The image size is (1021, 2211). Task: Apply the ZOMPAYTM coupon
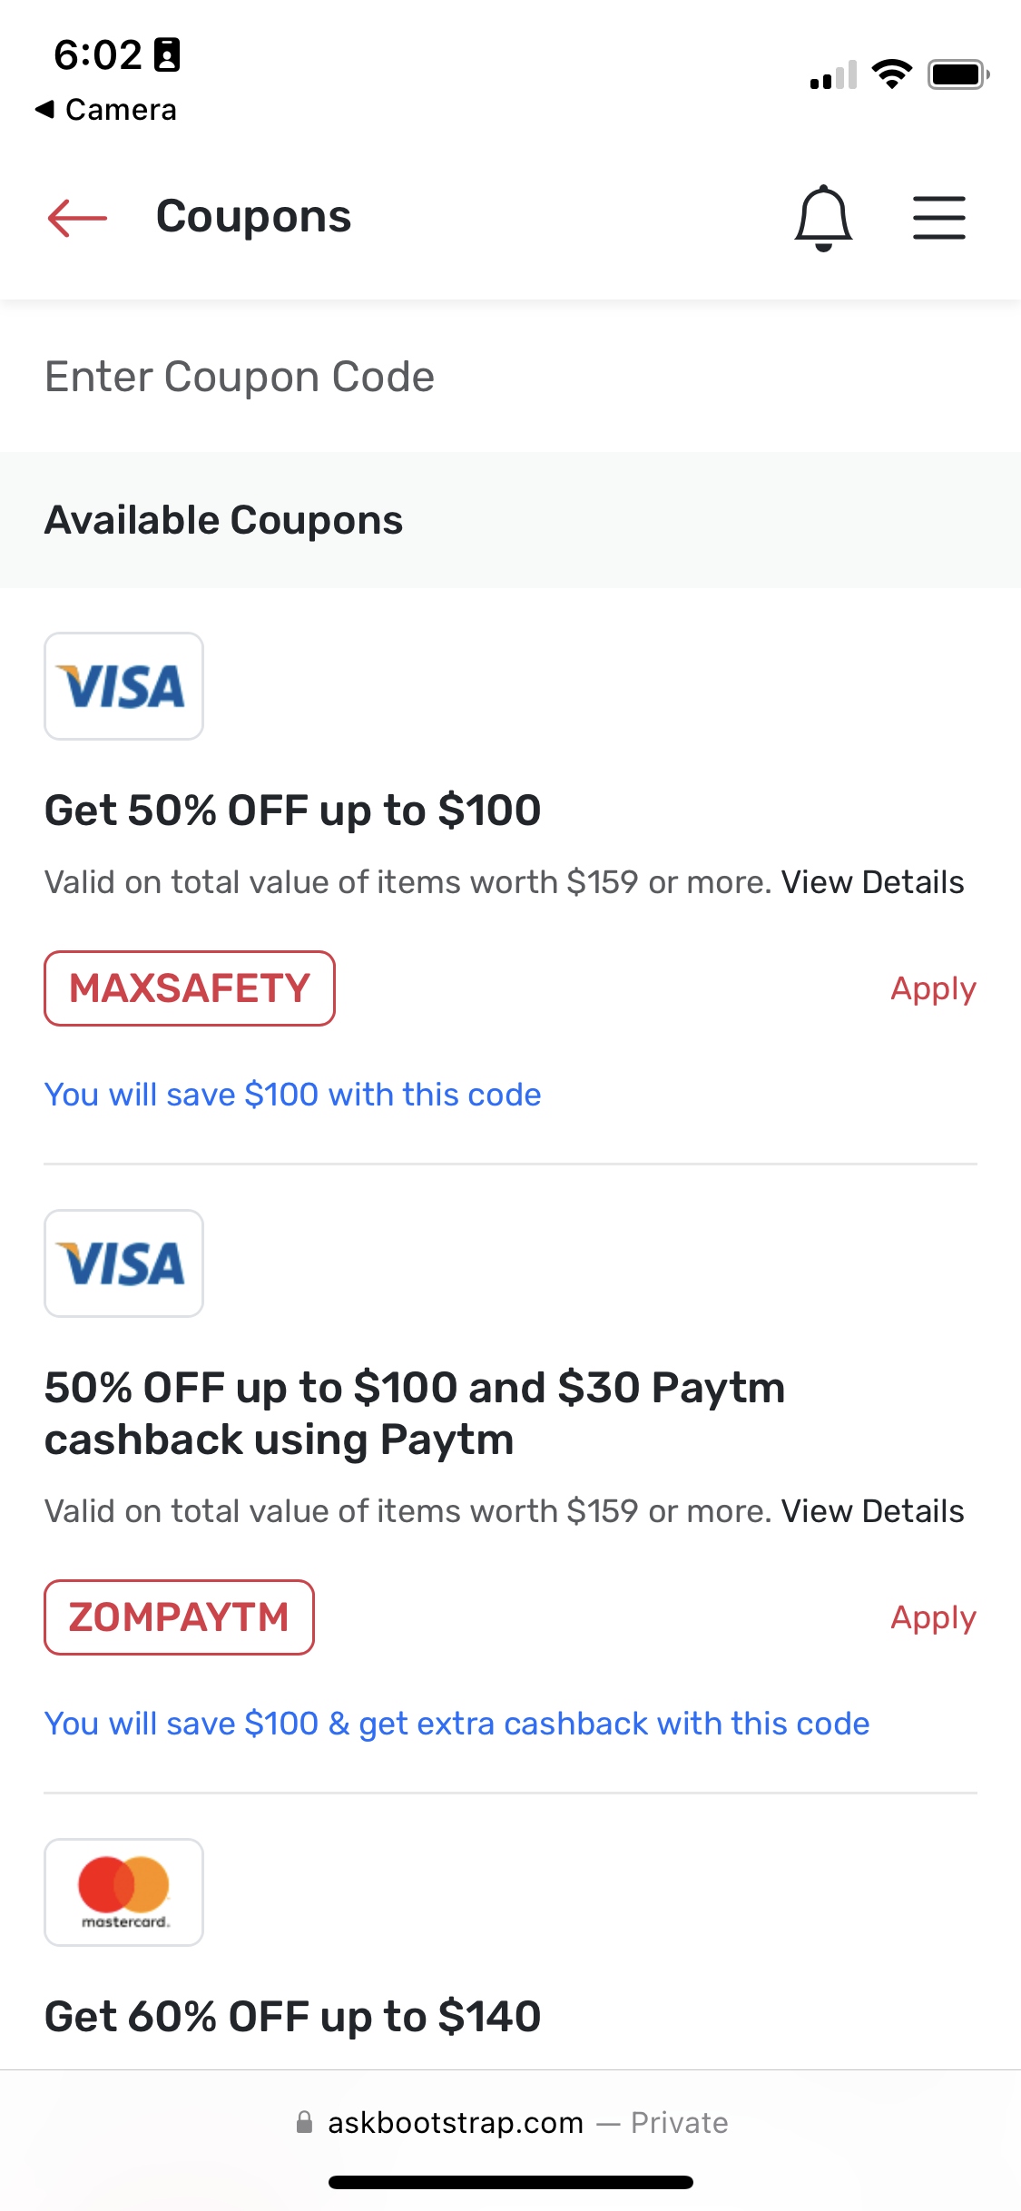pyautogui.click(x=933, y=1617)
